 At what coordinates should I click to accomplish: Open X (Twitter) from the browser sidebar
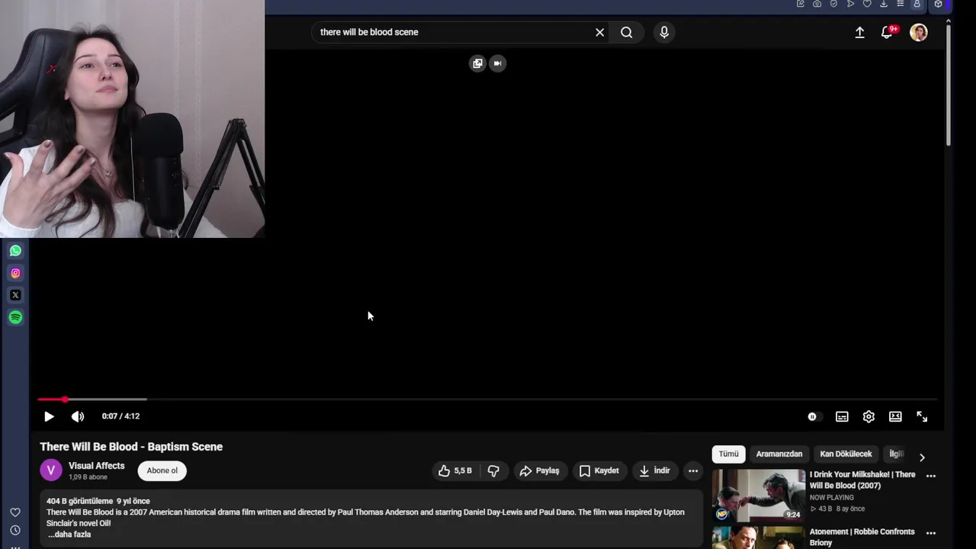pos(15,295)
